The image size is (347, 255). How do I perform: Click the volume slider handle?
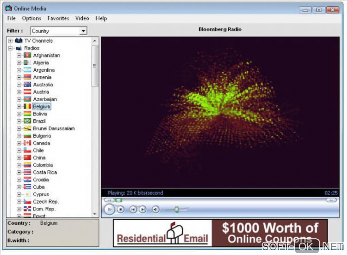[177, 209]
